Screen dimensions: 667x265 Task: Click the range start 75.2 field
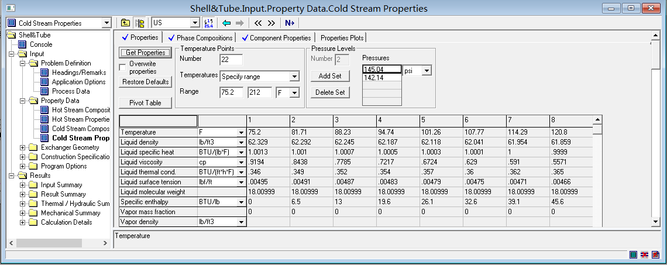pyautogui.click(x=232, y=92)
